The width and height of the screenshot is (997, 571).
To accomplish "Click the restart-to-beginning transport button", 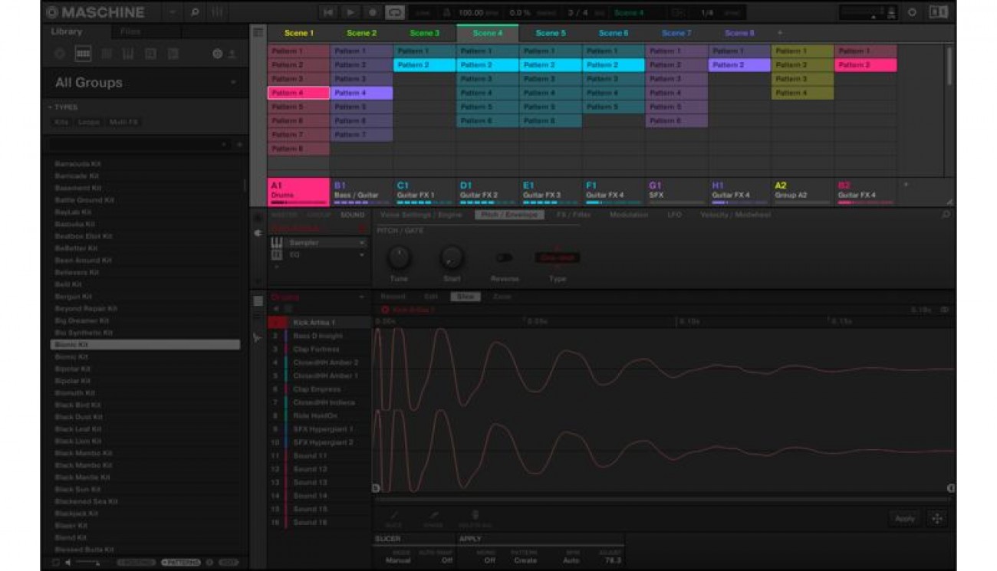I will coord(328,12).
